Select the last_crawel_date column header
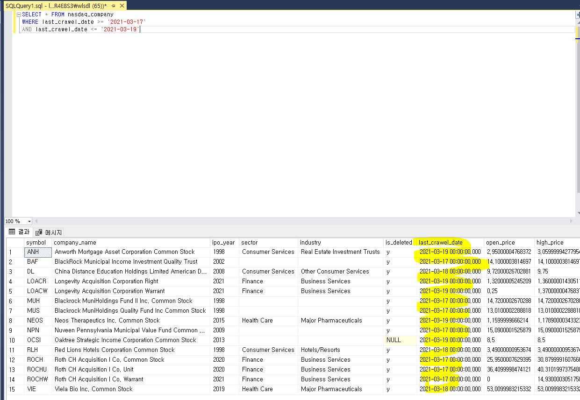Viewport: 580px width, 400px height. pos(450,242)
